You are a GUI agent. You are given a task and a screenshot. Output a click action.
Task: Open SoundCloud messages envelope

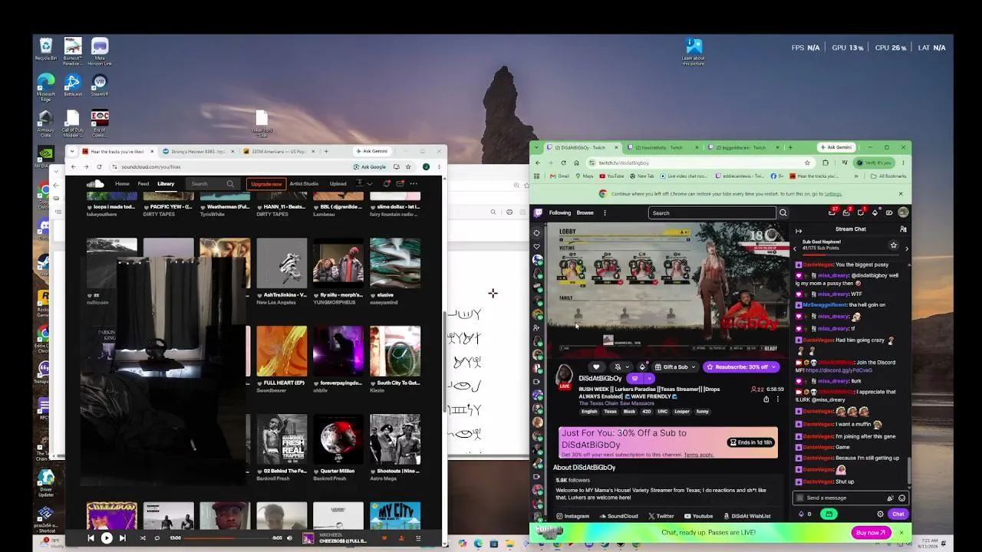pos(400,184)
